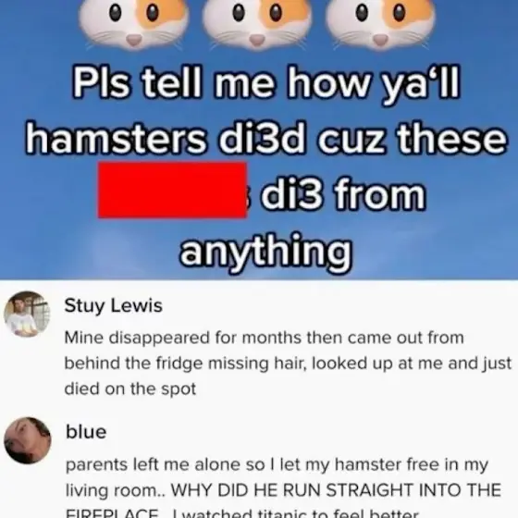Click the partially cut 'FIREPLACE' comment line
The height and width of the screenshot is (518, 518).
[242, 513]
